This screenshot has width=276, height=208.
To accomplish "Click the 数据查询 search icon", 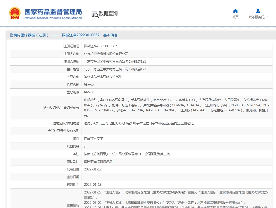I will click(x=95, y=14).
